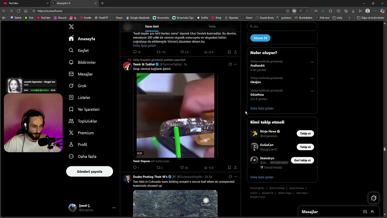
Task: Click the Gönderi yayınla button
Action: pos(89,171)
